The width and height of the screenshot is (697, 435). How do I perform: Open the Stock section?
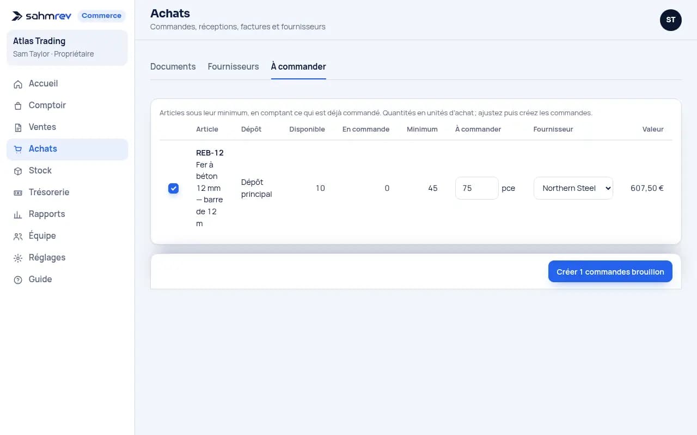[x=67, y=171]
